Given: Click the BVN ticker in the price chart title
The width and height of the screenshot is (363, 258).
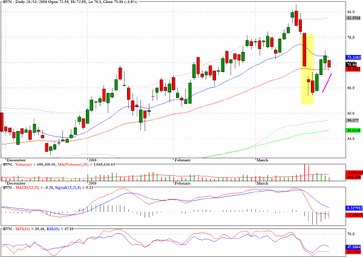Looking at the screenshot, I should (x=6, y=2).
